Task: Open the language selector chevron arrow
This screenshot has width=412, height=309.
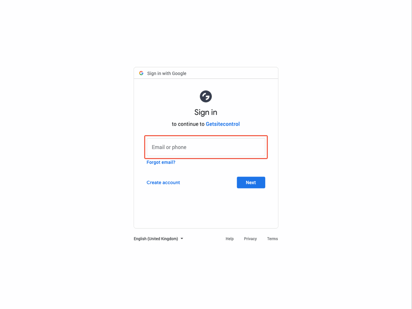Action: click(x=182, y=238)
